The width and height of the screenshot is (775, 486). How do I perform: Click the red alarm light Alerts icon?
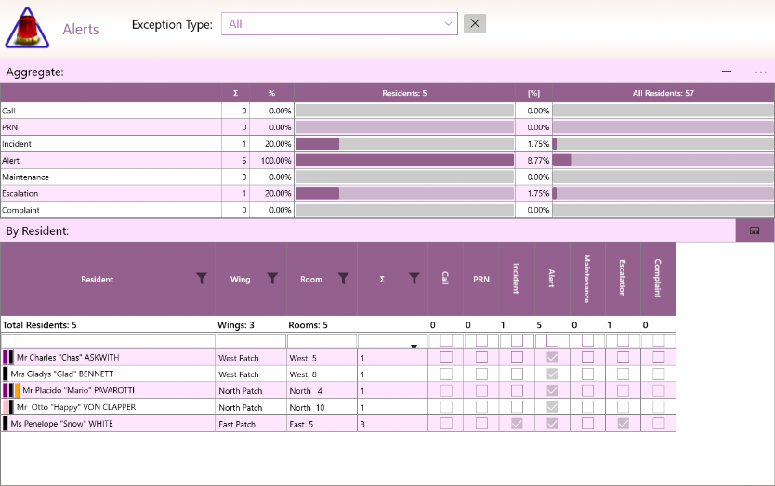[27, 28]
